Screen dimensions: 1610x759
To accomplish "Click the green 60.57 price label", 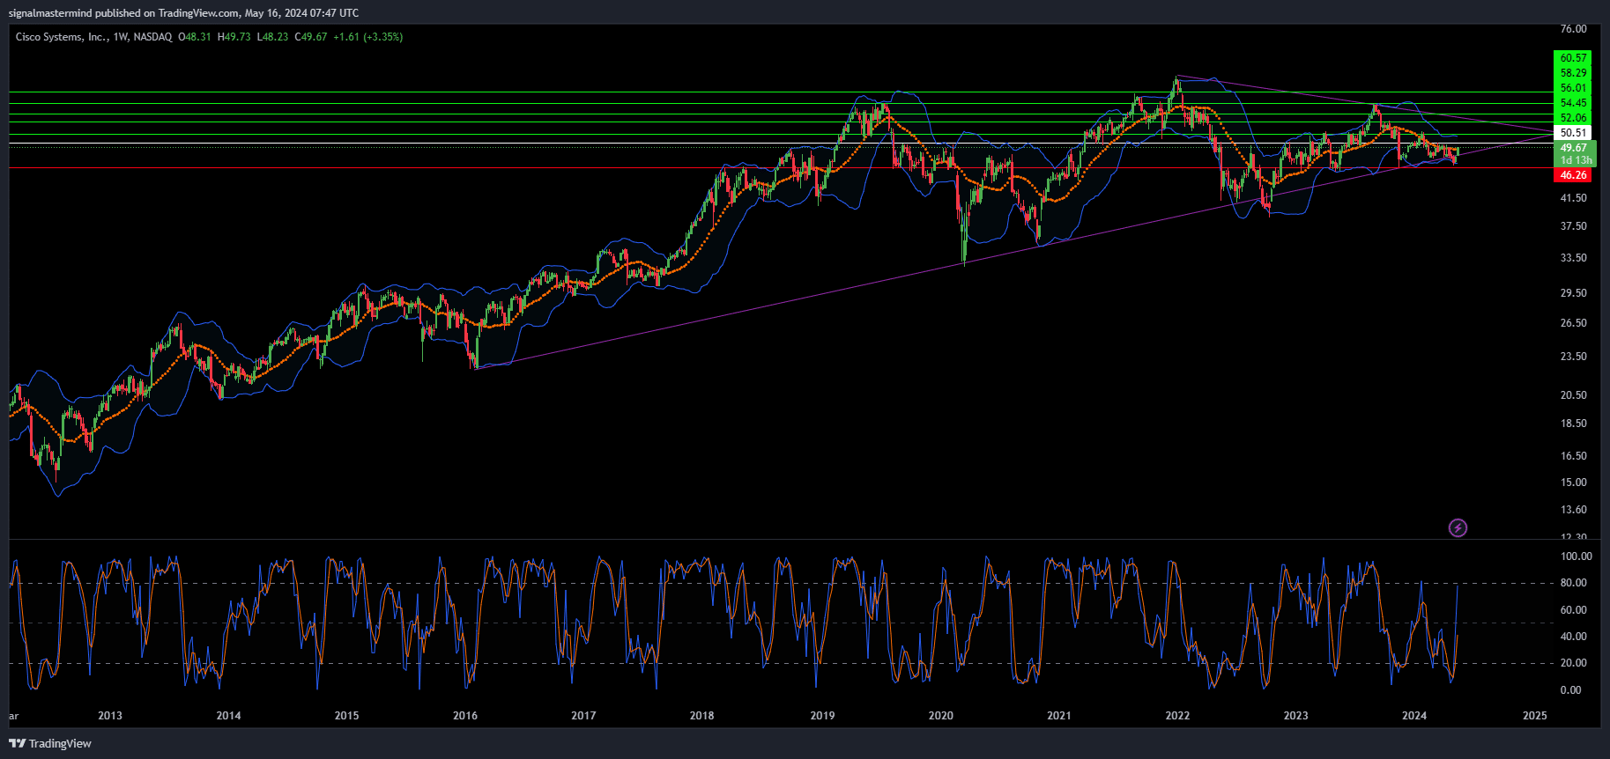I will click(x=1573, y=58).
